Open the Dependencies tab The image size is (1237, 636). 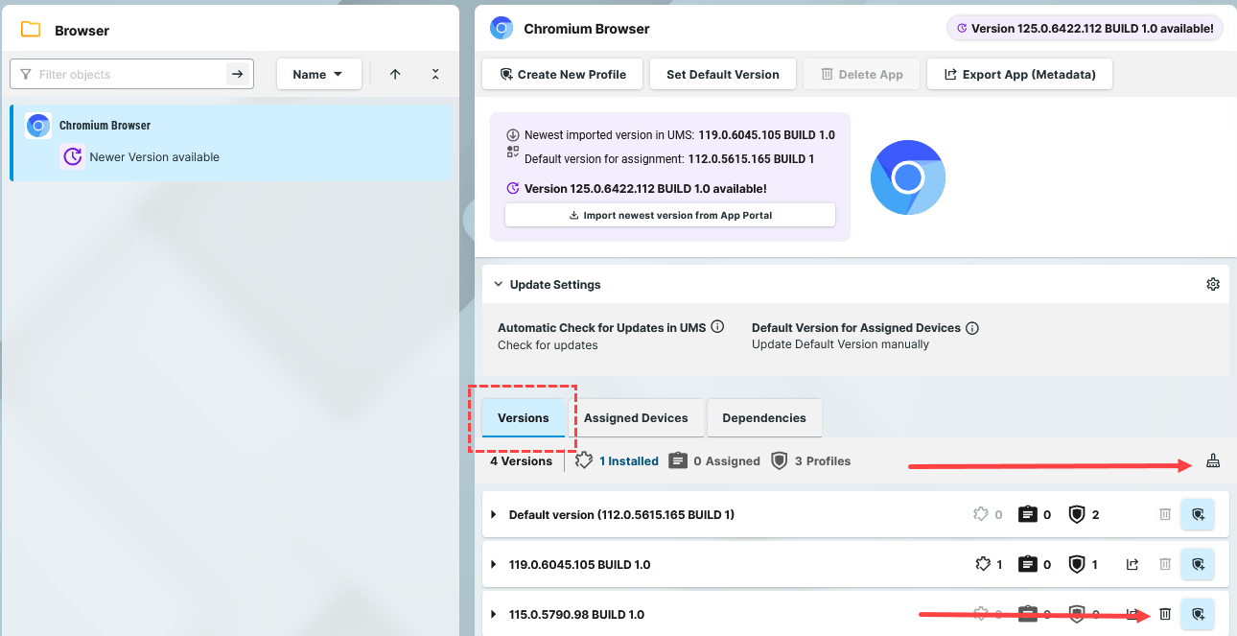point(763,418)
